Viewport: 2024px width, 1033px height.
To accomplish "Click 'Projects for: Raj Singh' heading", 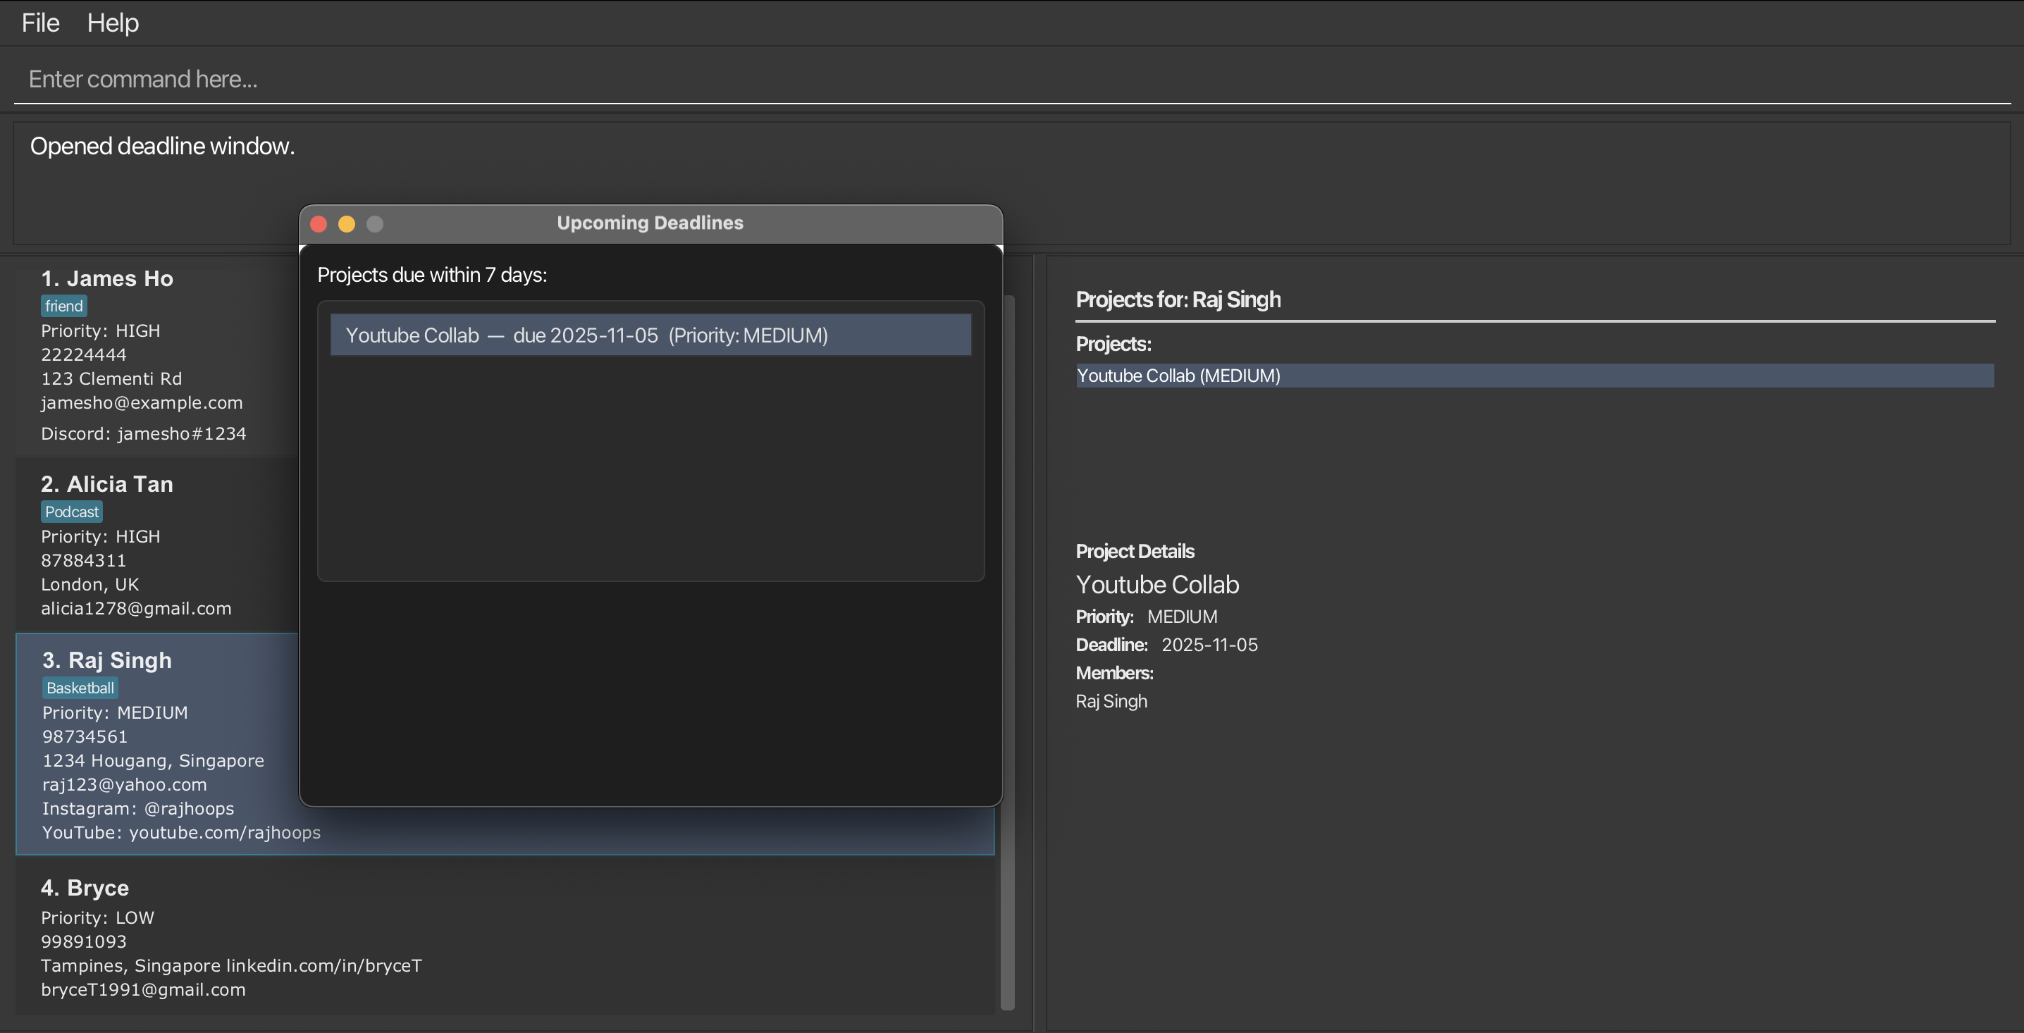I will coord(1178,299).
